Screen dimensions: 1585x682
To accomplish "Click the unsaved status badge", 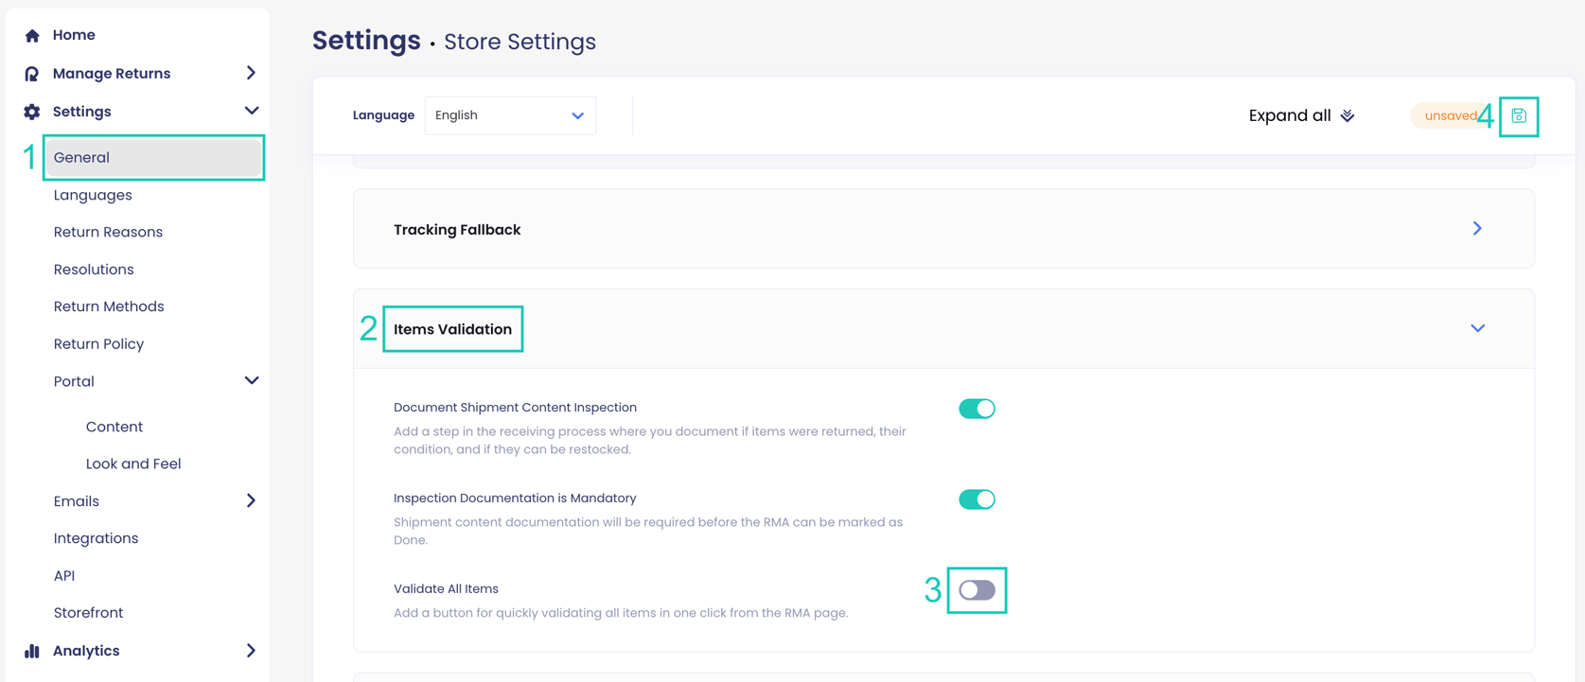I will (x=1451, y=115).
